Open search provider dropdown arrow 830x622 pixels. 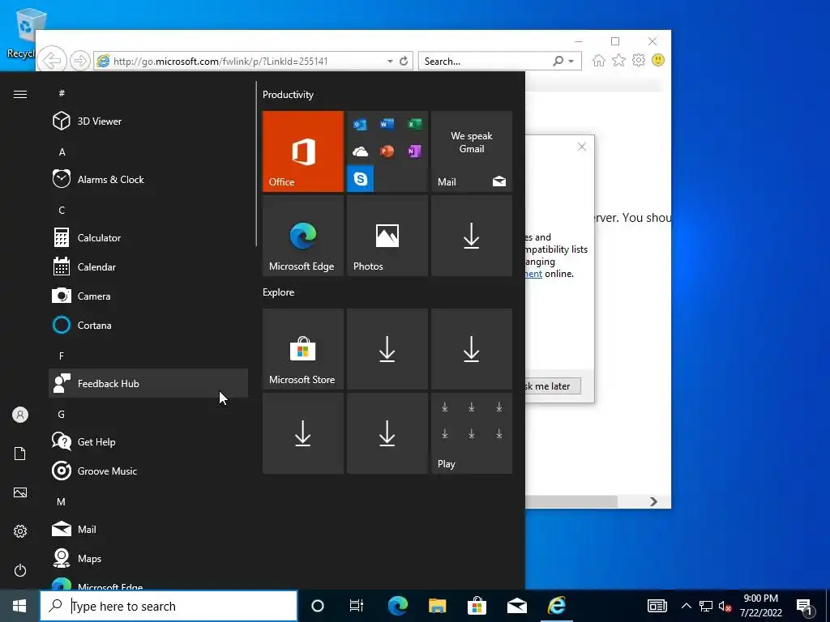pos(571,62)
